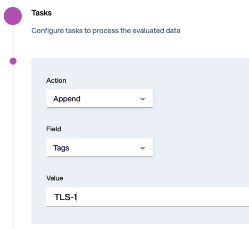
Task: Click the timeline line between the purple circles
Action: 13,41
